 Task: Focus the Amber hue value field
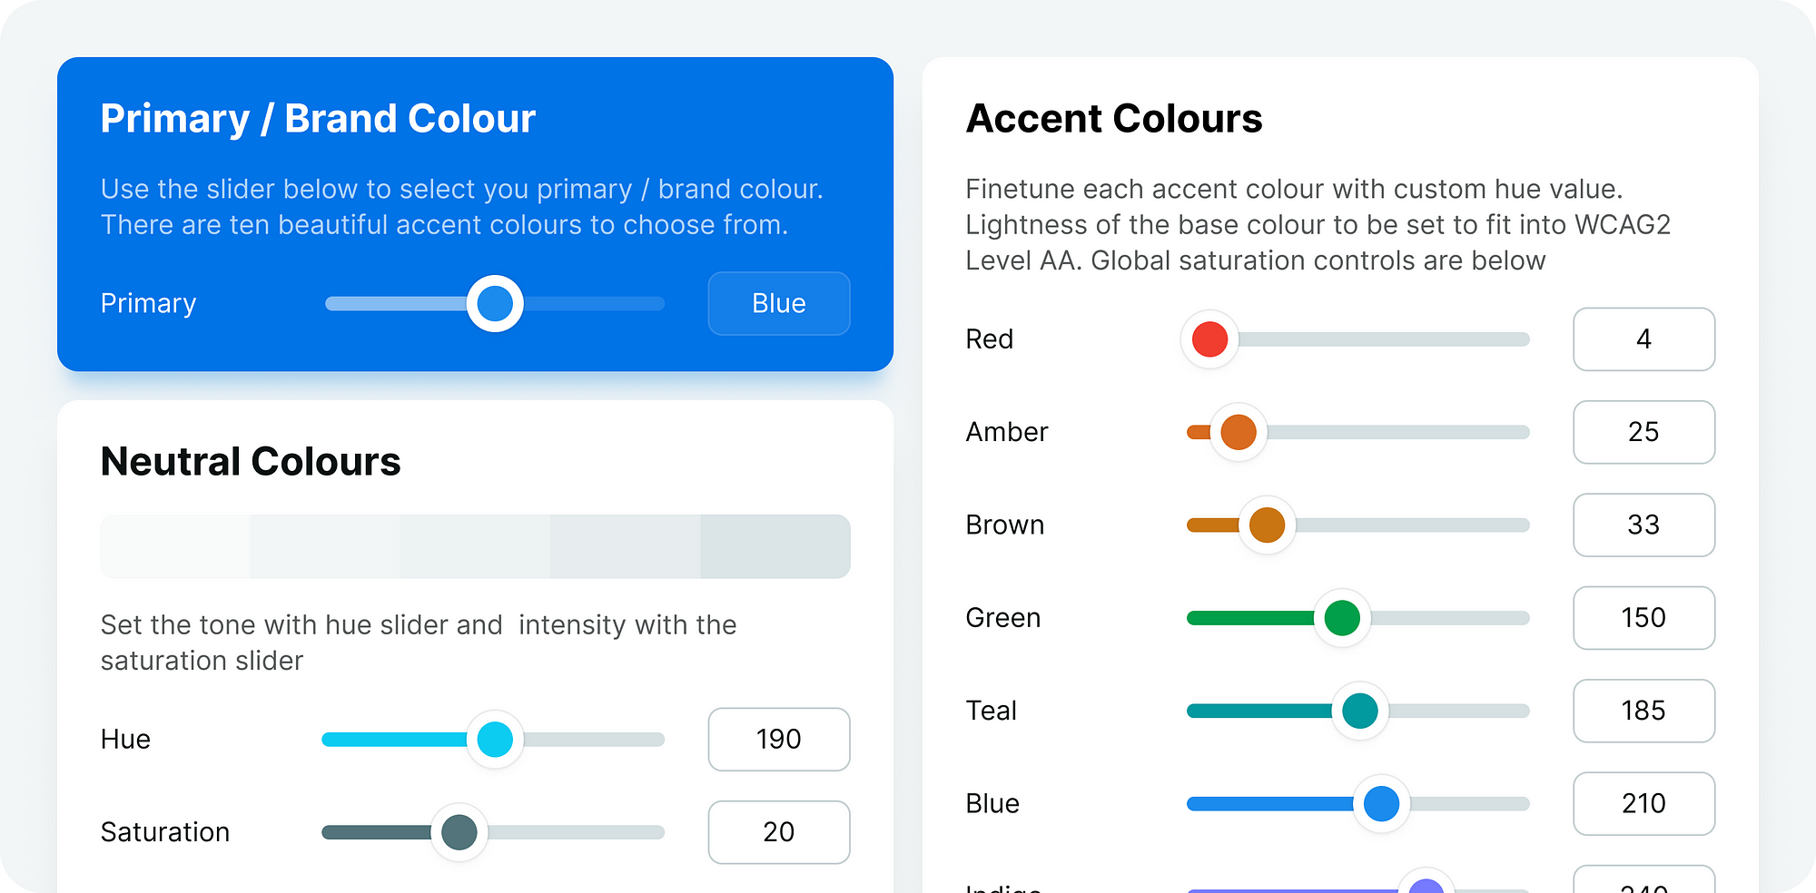[1643, 432]
